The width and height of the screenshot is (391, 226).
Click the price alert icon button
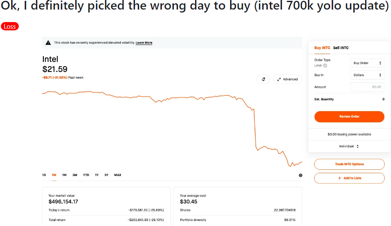[x=263, y=79]
